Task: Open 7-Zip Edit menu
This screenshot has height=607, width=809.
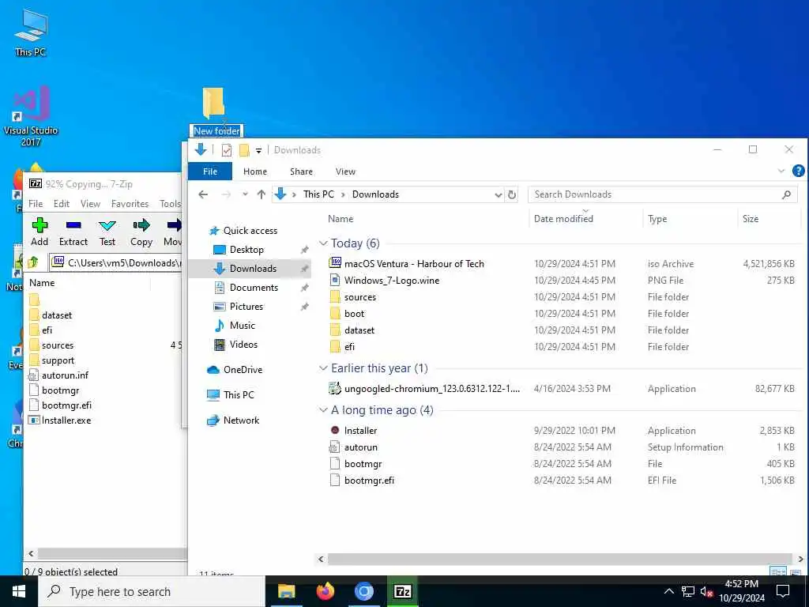Action: (62, 204)
